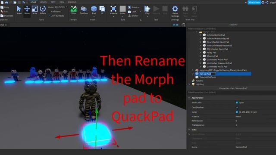The image size is (276, 155).
Task: Select New Infected Kevin Pad item
Action: (218, 42)
